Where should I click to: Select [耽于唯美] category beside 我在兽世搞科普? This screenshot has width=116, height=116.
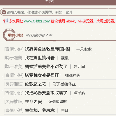tap(14, 58)
